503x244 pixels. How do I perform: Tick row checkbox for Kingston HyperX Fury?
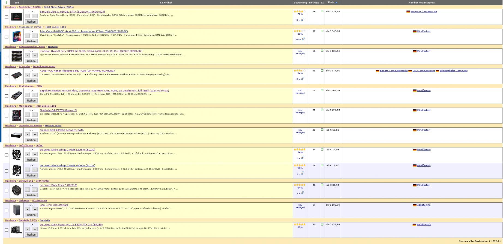coord(7,56)
